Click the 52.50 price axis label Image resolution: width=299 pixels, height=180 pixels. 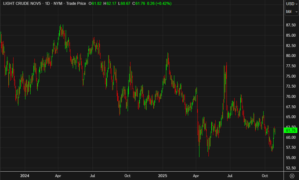291,168
